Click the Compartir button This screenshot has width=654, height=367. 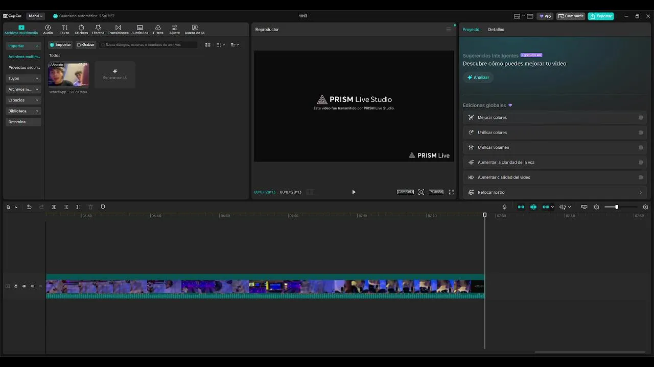coord(571,16)
